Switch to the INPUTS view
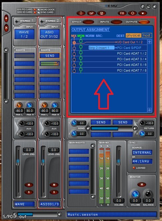Viewport: 162px width, 221px height. [116, 22]
